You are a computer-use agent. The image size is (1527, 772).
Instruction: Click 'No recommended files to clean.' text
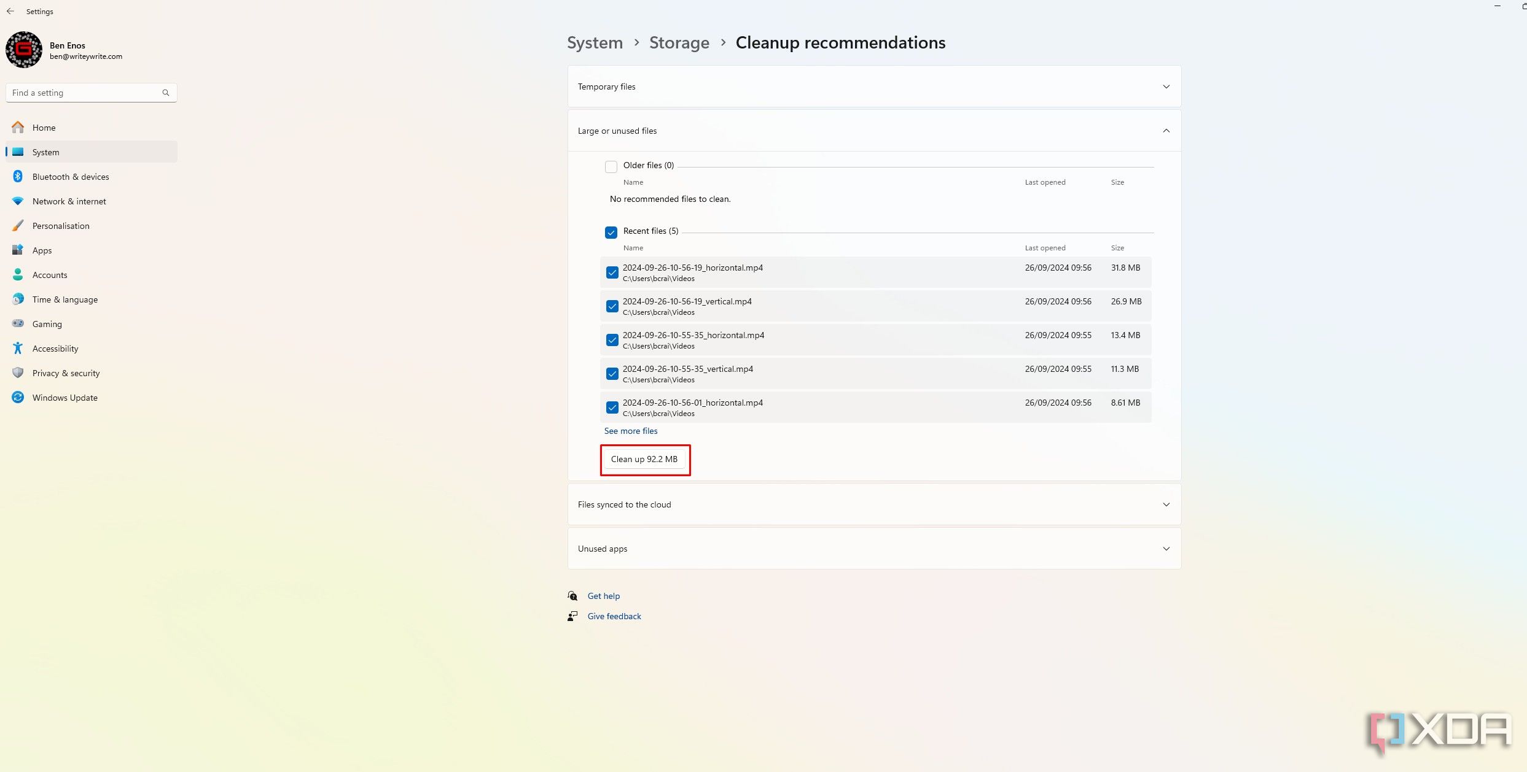670,199
